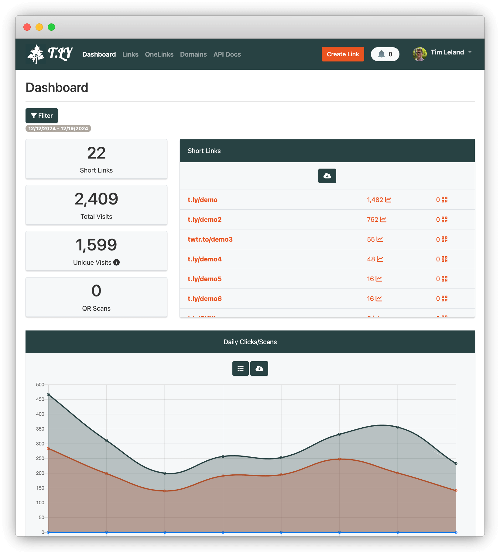Navigate to API Docs

point(227,54)
